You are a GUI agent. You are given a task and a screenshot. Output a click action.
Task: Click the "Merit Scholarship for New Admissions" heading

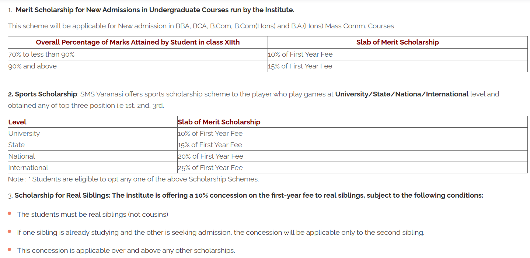[x=155, y=10]
